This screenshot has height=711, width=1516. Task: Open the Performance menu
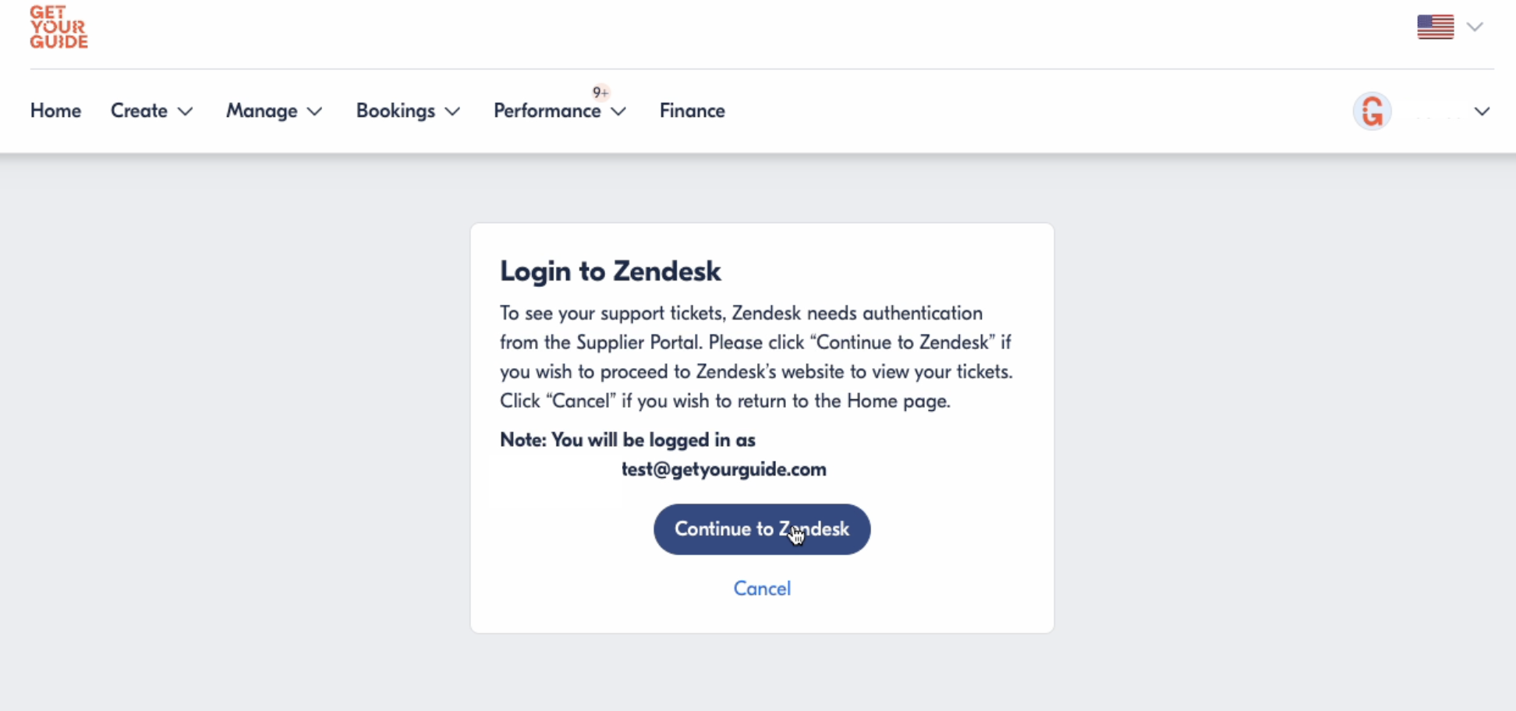[547, 111]
